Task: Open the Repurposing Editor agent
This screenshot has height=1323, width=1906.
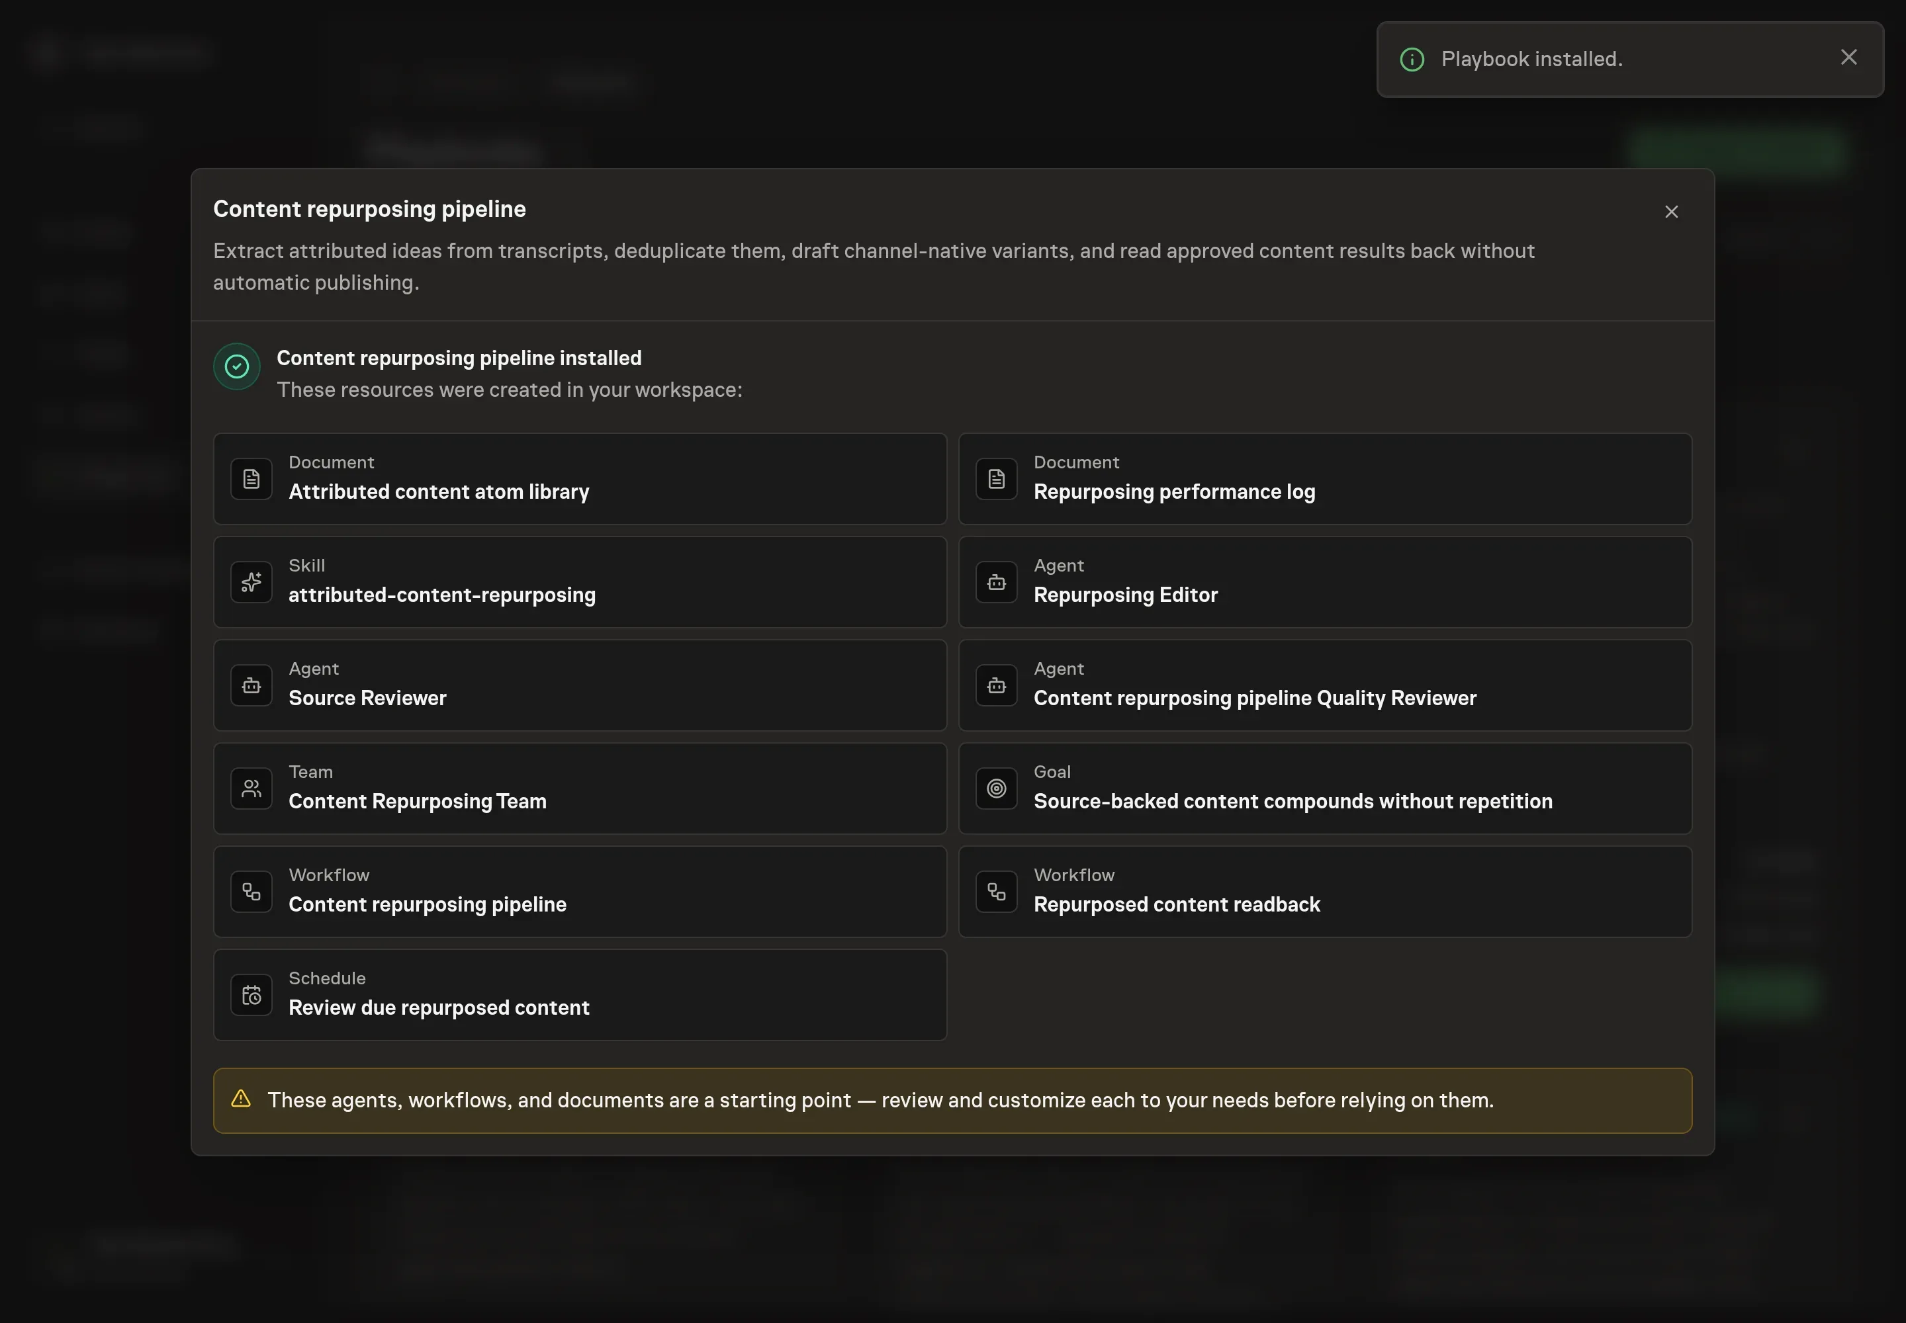Action: point(1324,582)
